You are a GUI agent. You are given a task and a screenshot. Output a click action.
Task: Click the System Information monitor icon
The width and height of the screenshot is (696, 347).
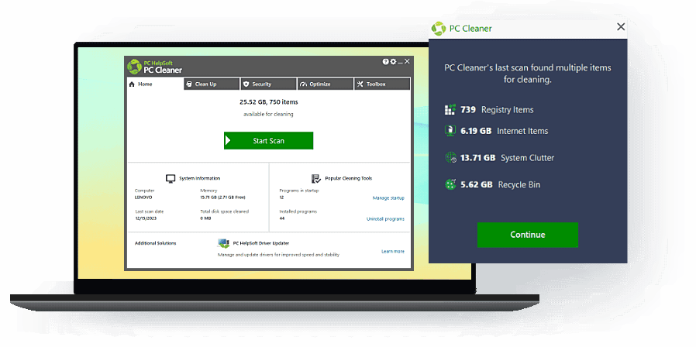(171, 178)
